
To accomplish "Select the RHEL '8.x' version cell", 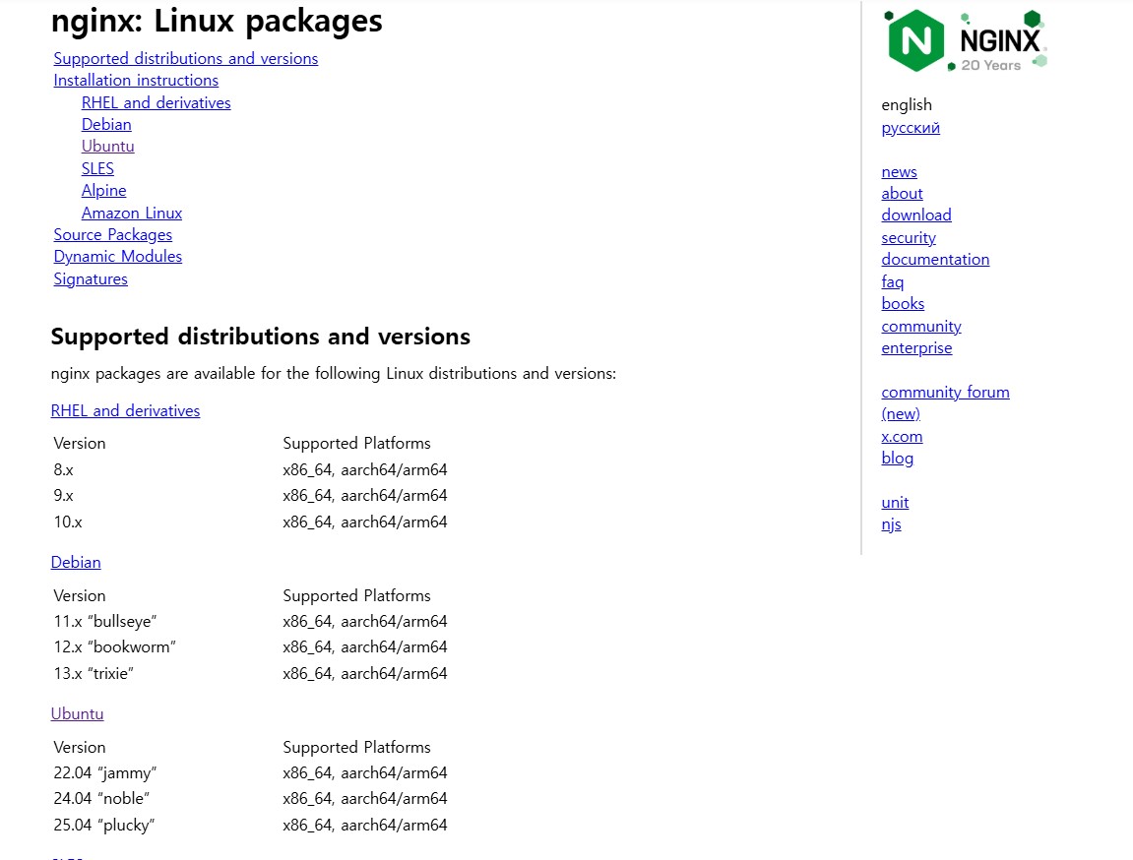I will pos(64,469).
